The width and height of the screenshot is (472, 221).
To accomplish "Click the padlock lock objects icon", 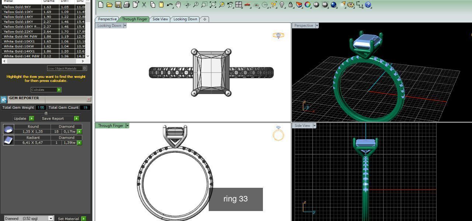I will 291,5.
